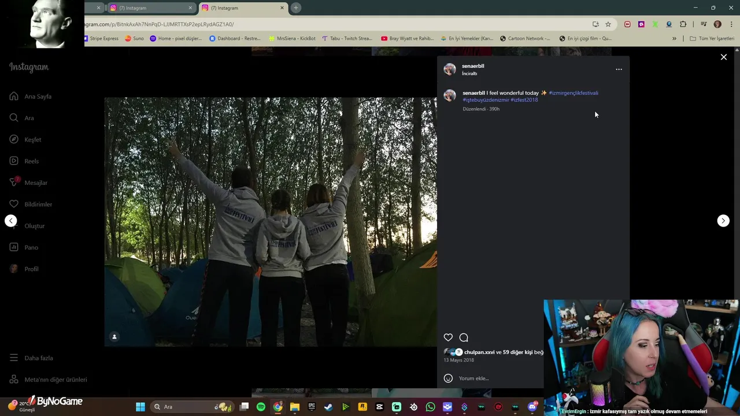Viewport: 740px width, 416px height.
Task: Open the Ara search panel
Action: click(21, 118)
